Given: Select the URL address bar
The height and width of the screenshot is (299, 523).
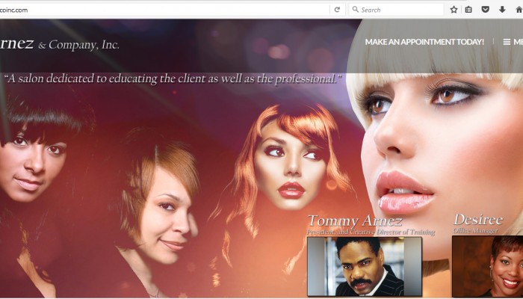Looking at the screenshot, I should pyautogui.click(x=164, y=10).
